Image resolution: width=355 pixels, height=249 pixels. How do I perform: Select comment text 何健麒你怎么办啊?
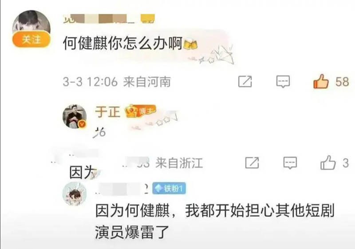123,43
